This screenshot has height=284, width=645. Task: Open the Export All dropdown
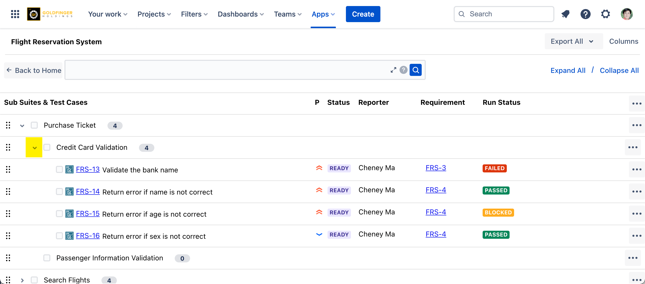coord(573,41)
